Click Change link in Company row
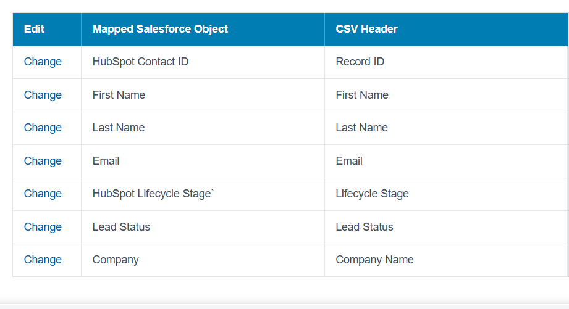569x309 pixels. tap(43, 260)
